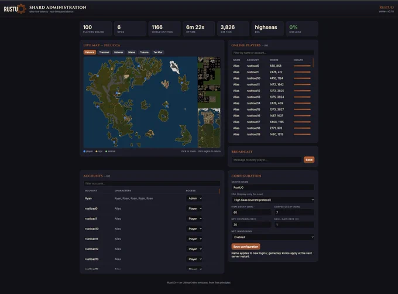Click the health bar for rustload10
Screen dimensions: 398x294
[302, 78]
